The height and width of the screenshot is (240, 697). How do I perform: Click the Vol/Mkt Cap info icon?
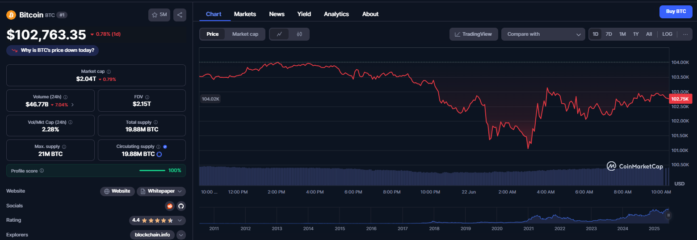coord(71,122)
